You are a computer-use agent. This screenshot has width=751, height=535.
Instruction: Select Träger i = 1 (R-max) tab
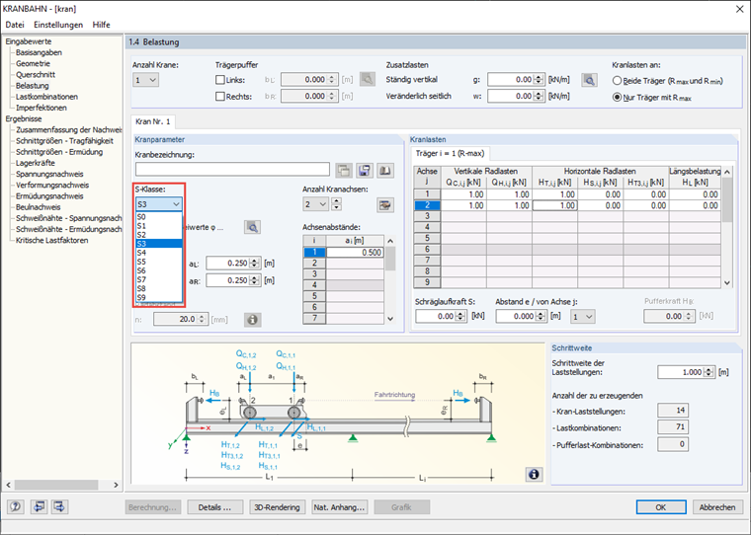point(450,153)
